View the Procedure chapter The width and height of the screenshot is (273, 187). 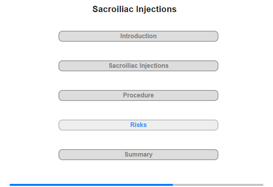(x=138, y=95)
